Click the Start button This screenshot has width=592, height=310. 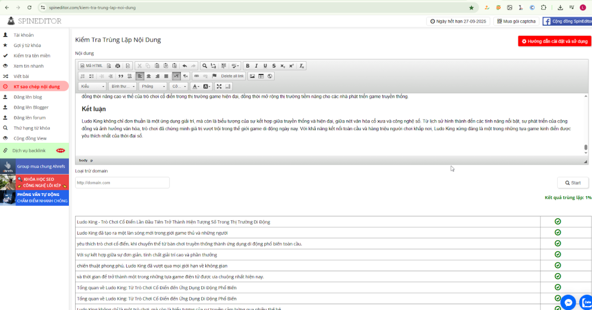point(572,183)
